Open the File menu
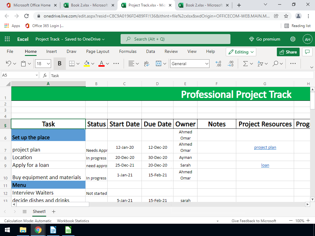 10,52
